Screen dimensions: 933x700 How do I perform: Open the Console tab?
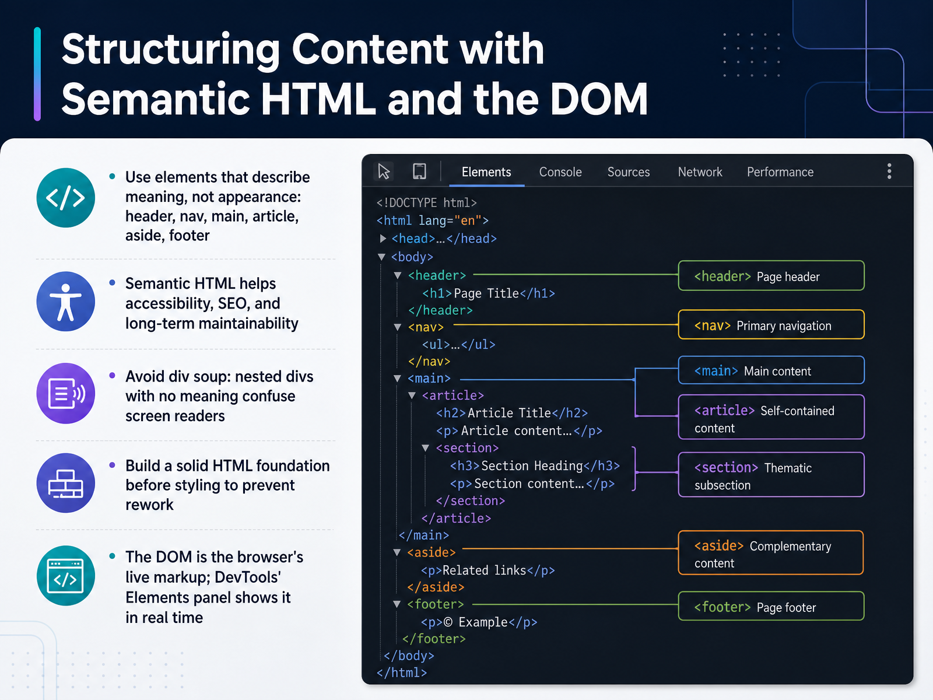tap(560, 172)
